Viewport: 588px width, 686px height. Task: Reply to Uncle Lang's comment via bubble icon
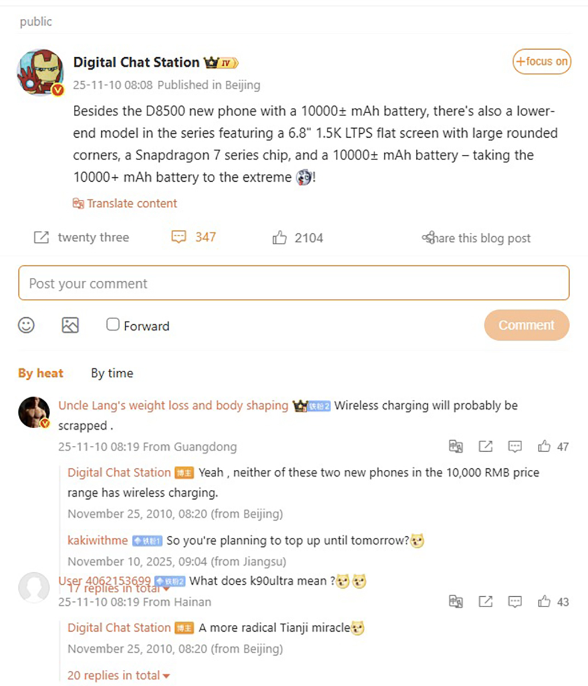[x=515, y=446]
